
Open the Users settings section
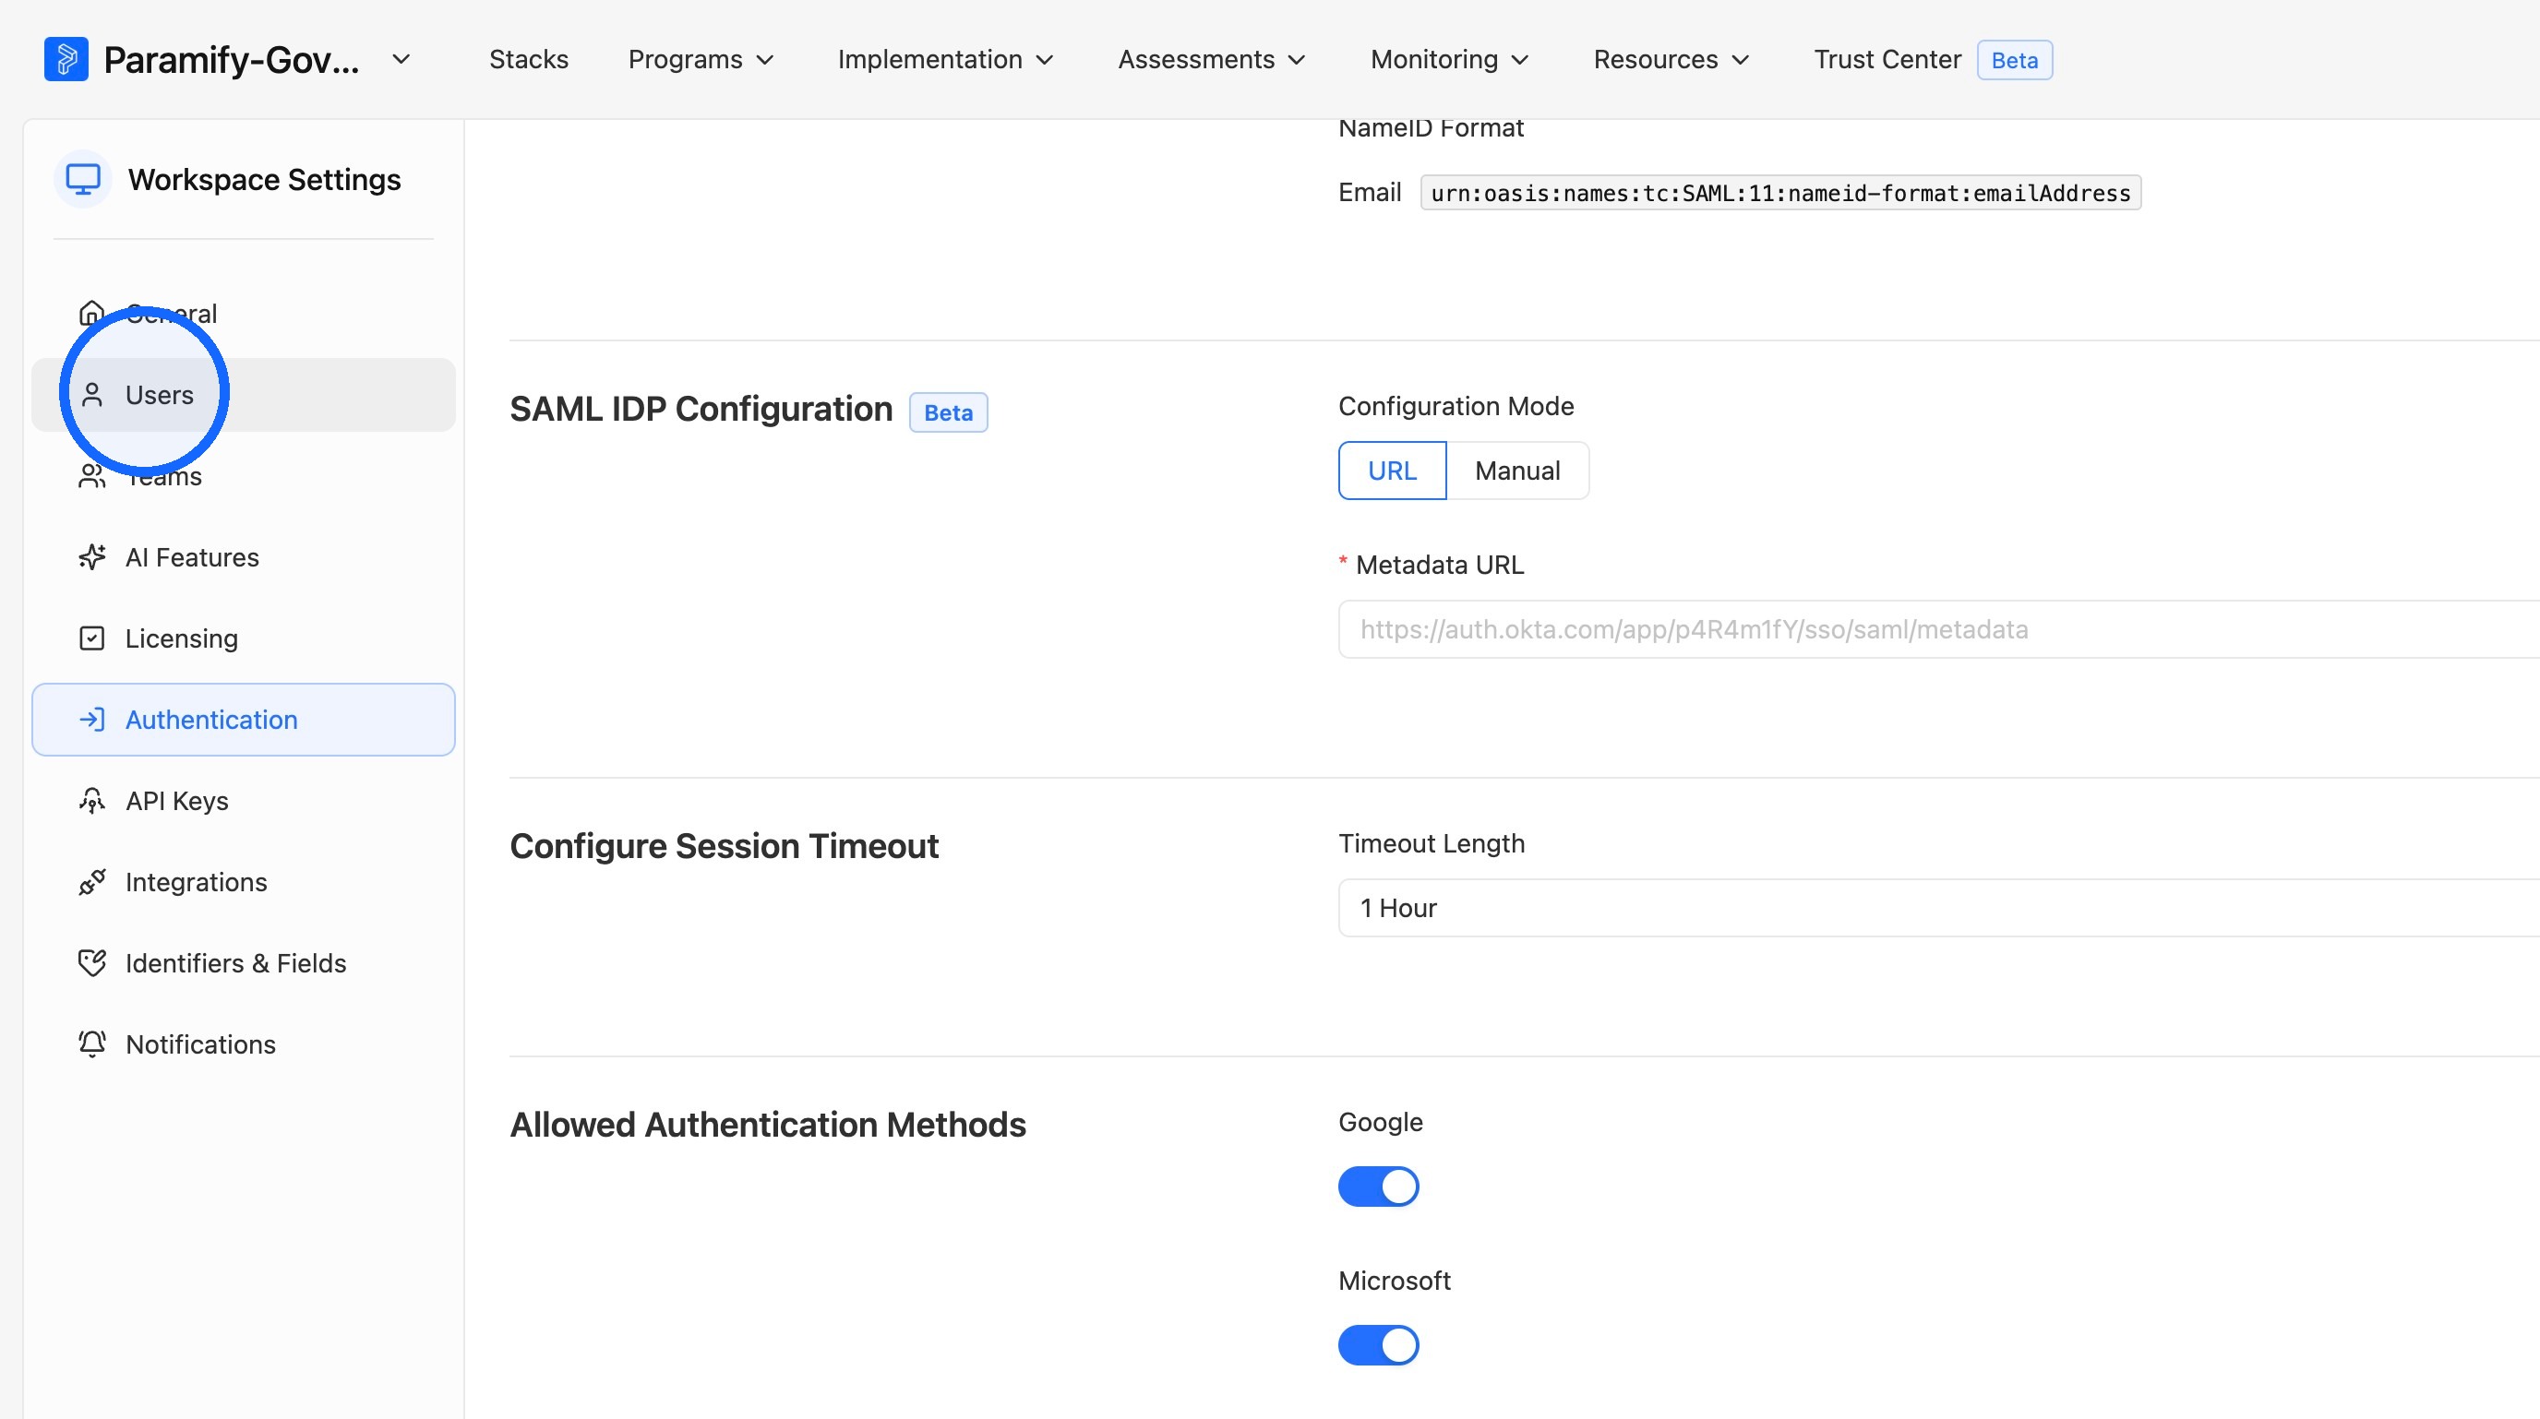[x=244, y=394]
